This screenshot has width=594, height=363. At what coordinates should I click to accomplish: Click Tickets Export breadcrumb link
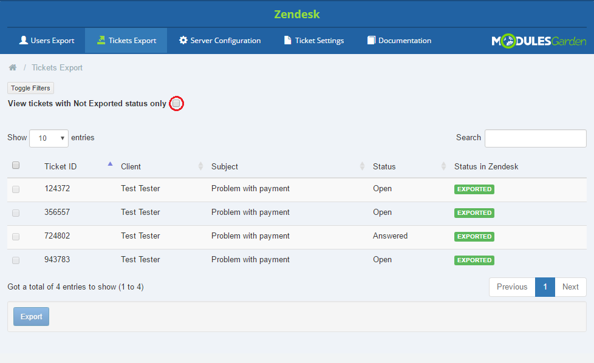(57, 68)
